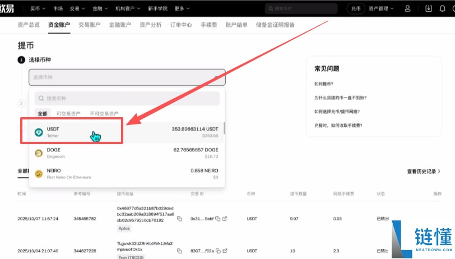Select the 不可交易资产 filter
The width and height of the screenshot is (455, 259).
pyautogui.click(x=104, y=114)
